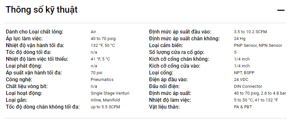Select the 132 °F, 50 °C value
The image size is (288, 119).
point(103,46)
